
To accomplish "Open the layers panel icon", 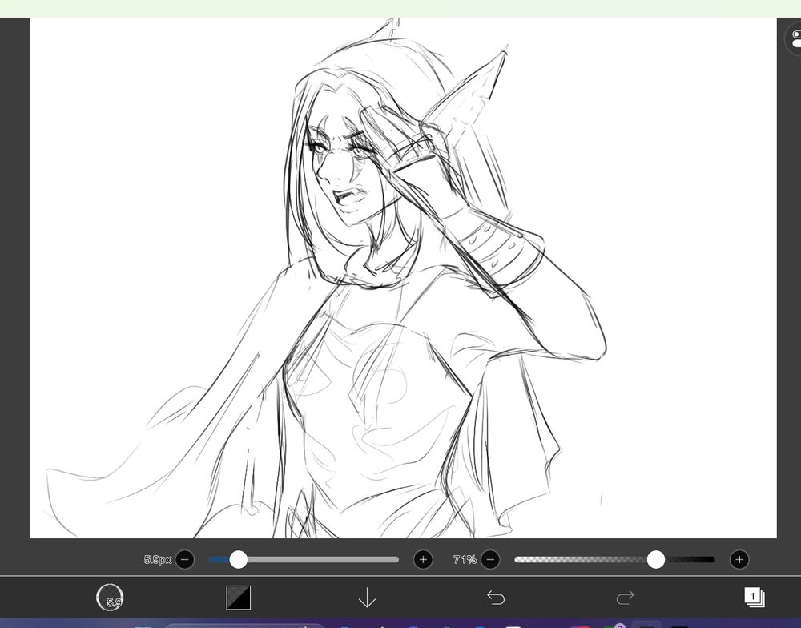I will (x=754, y=597).
